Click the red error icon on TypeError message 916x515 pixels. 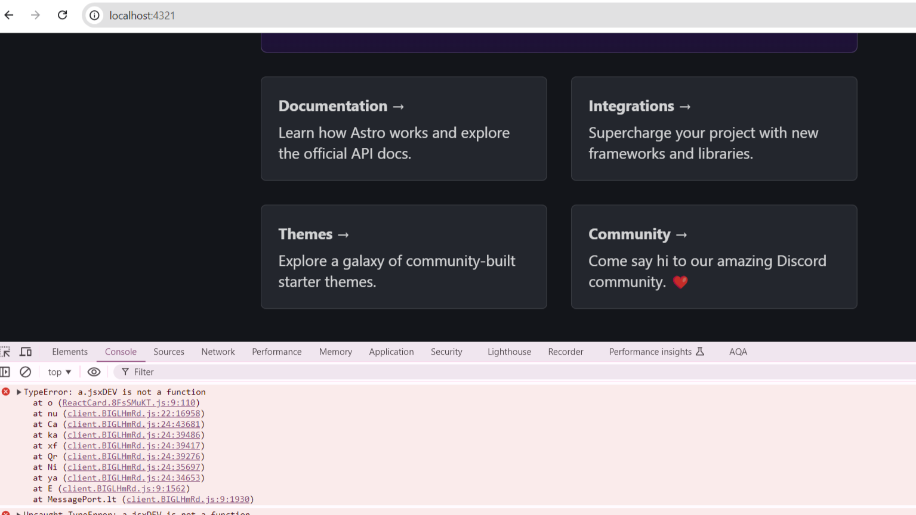pyautogui.click(x=5, y=392)
